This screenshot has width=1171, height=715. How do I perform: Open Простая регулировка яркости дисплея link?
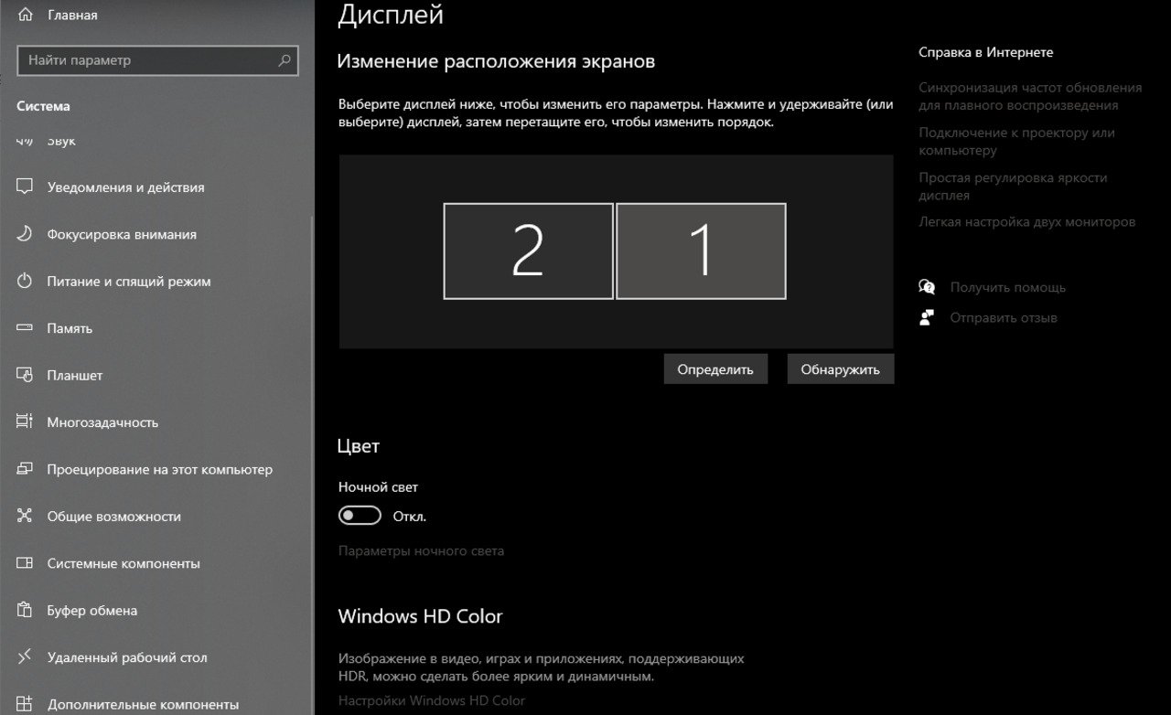point(1013,186)
